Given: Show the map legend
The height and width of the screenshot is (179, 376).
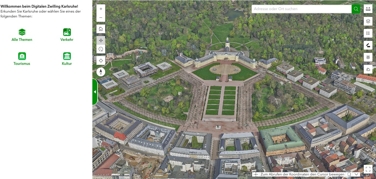Looking at the screenshot, I should 368,33.
